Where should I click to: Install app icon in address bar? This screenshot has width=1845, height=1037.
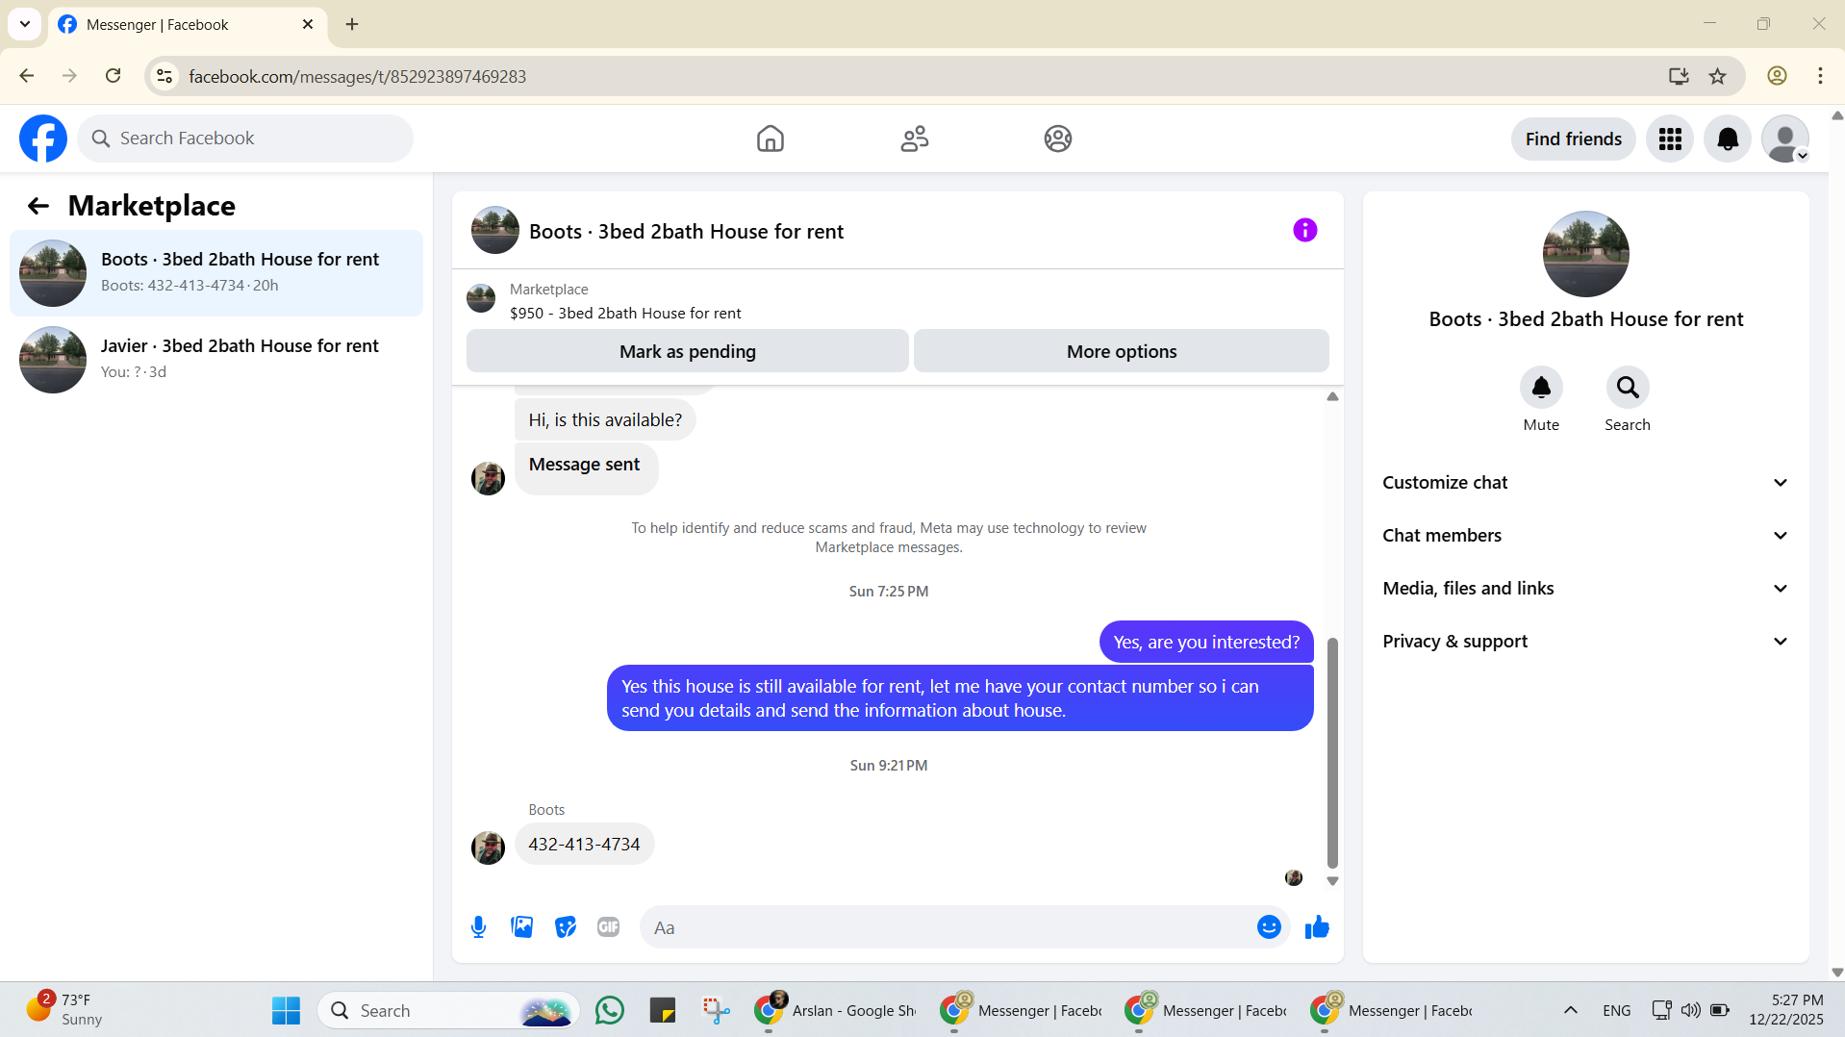click(x=1679, y=76)
